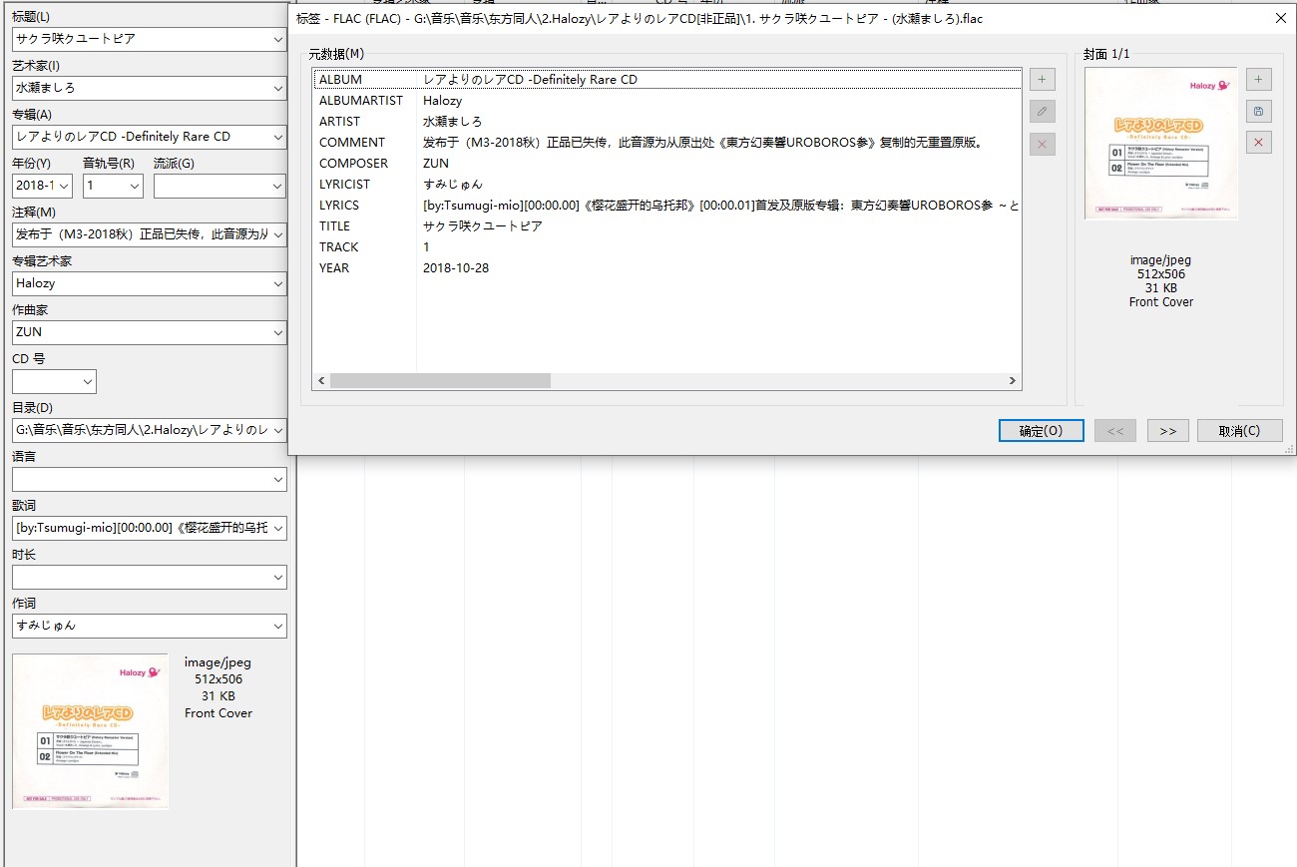This screenshot has width=1297, height=867.
Task: Cancel the dialog with 取消(C) button
Action: tap(1239, 430)
